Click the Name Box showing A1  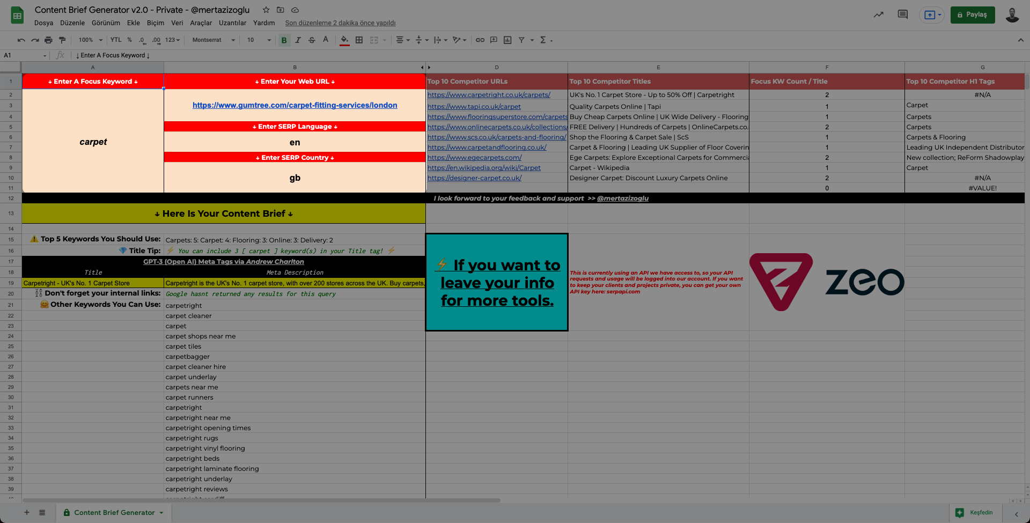[25, 55]
